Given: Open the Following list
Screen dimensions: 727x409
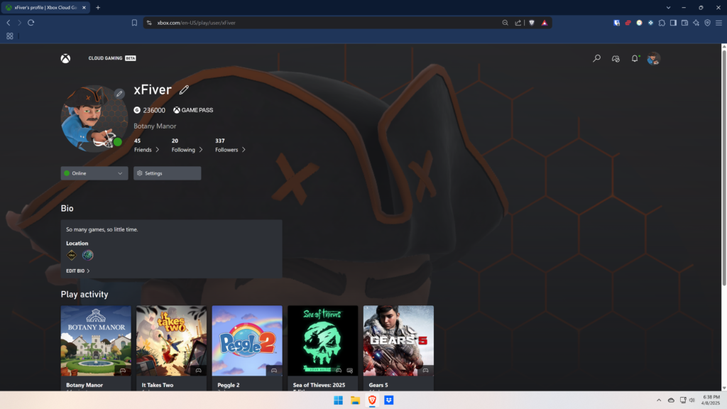Looking at the screenshot, I should [187, 150].
